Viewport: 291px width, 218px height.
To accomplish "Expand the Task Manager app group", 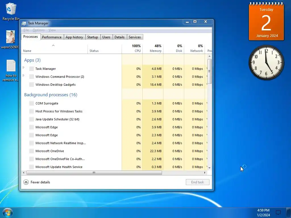I will coord(24,68).
